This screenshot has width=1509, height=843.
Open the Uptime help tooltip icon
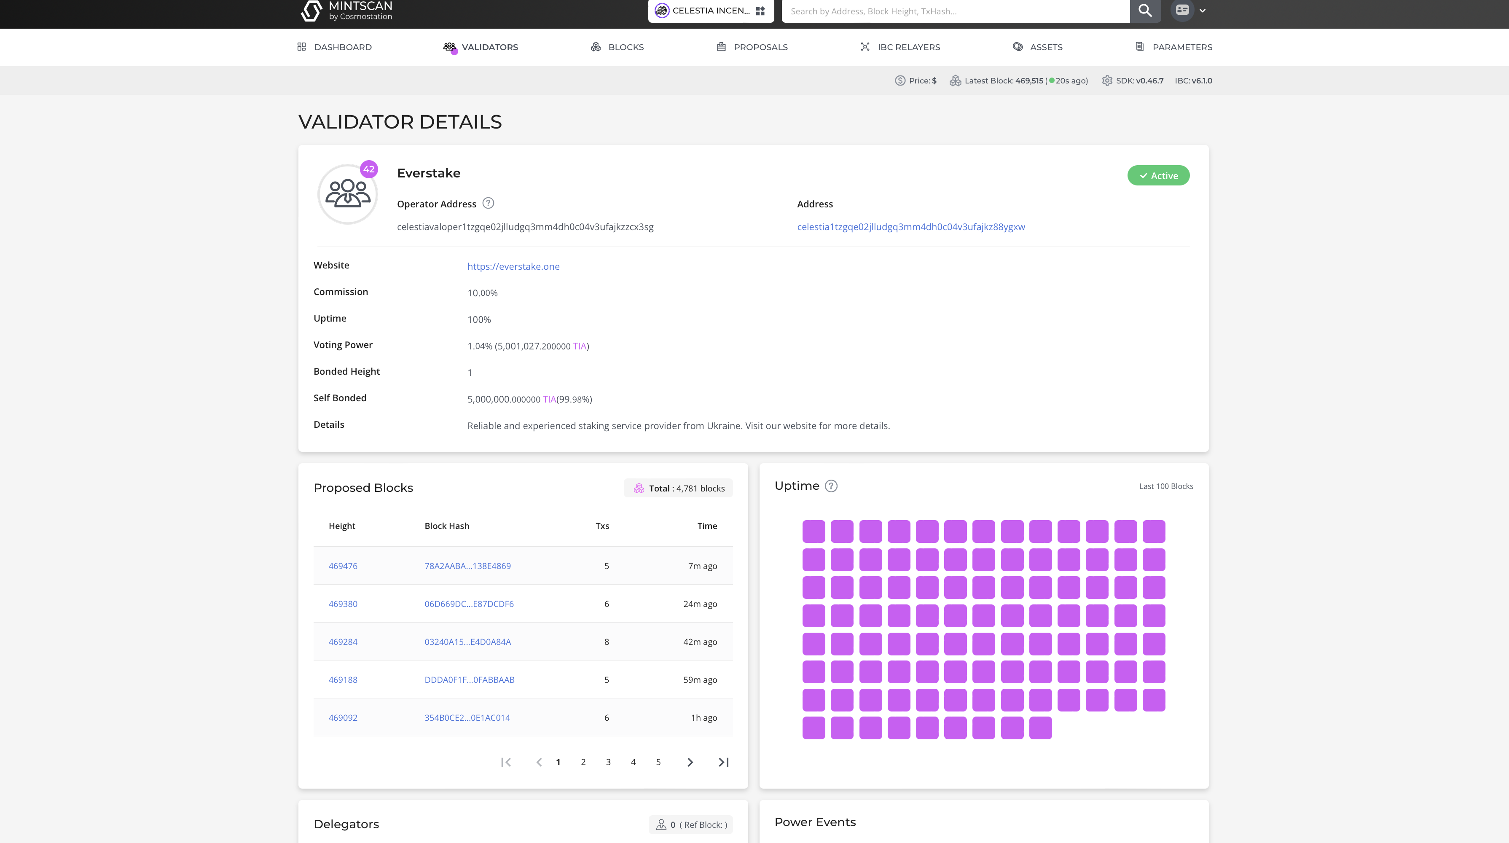point(831,486)
